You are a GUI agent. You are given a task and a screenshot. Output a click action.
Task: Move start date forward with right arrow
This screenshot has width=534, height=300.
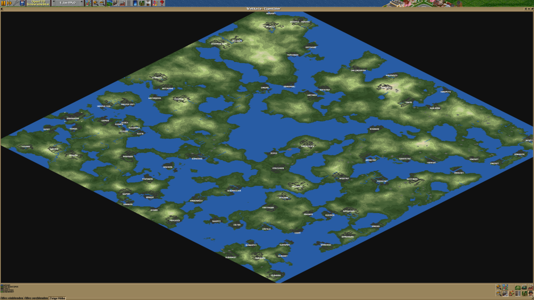pyautogui.click(x=81, y=3)
